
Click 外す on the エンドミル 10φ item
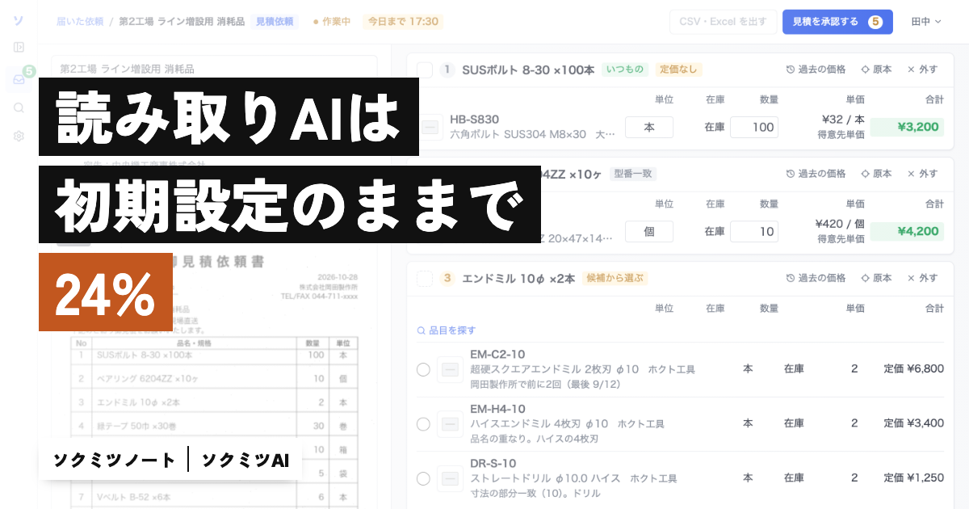(x=922, y=278)
